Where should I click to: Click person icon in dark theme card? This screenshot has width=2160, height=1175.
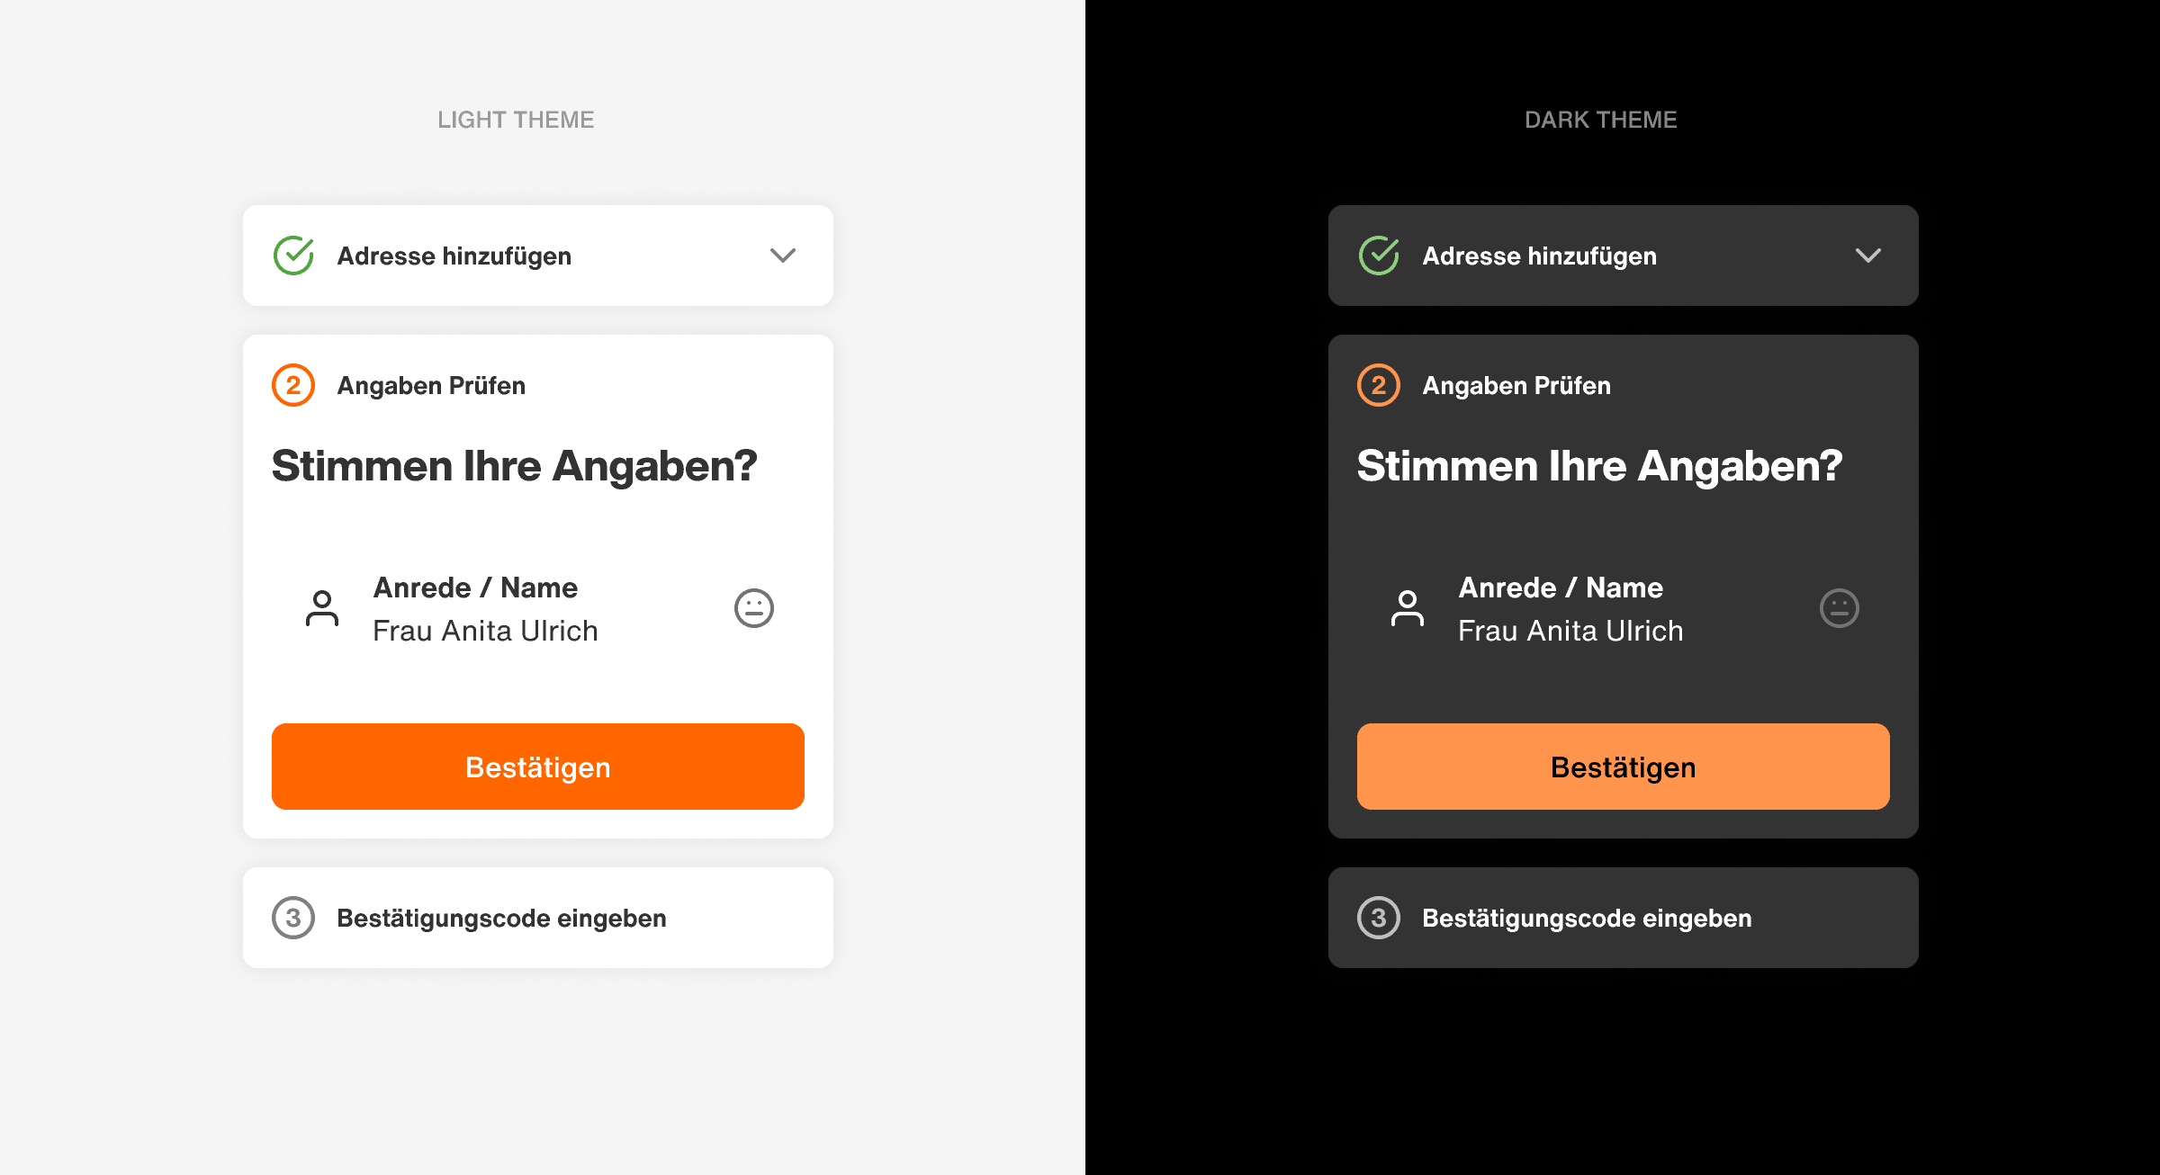point(1408,608)
